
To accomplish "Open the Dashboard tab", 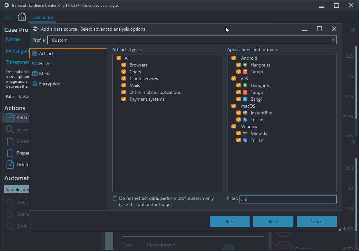I will click(42, 17).
